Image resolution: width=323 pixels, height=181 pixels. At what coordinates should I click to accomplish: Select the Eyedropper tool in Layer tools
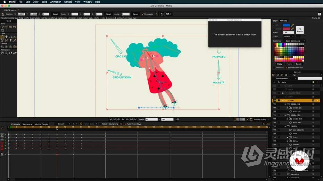15,40
